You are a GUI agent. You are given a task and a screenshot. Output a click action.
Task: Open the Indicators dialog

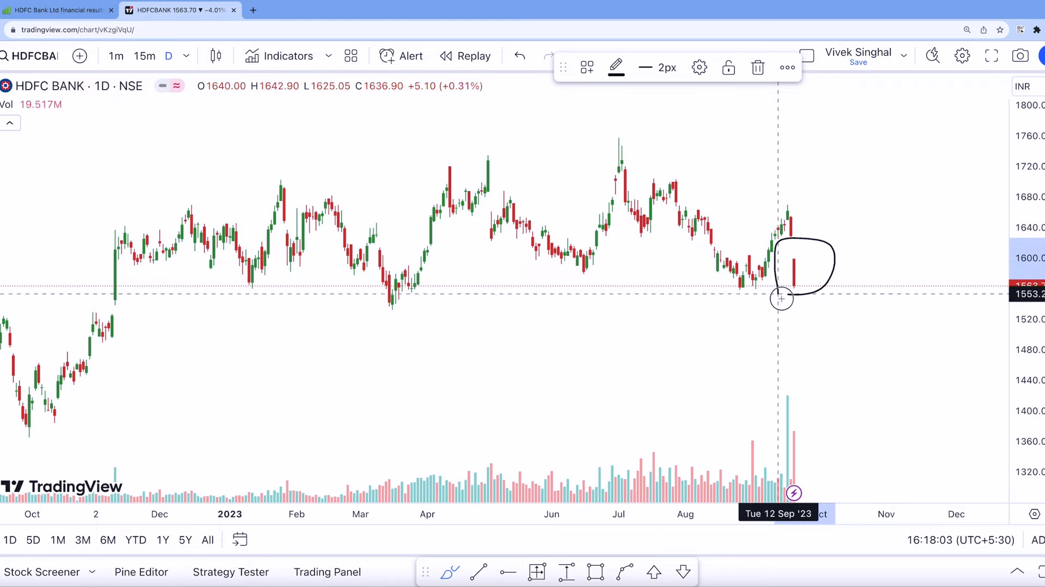(x=279, y=56)
